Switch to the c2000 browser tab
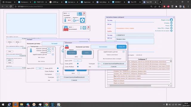The image size is (191, 107). (56, 2)
